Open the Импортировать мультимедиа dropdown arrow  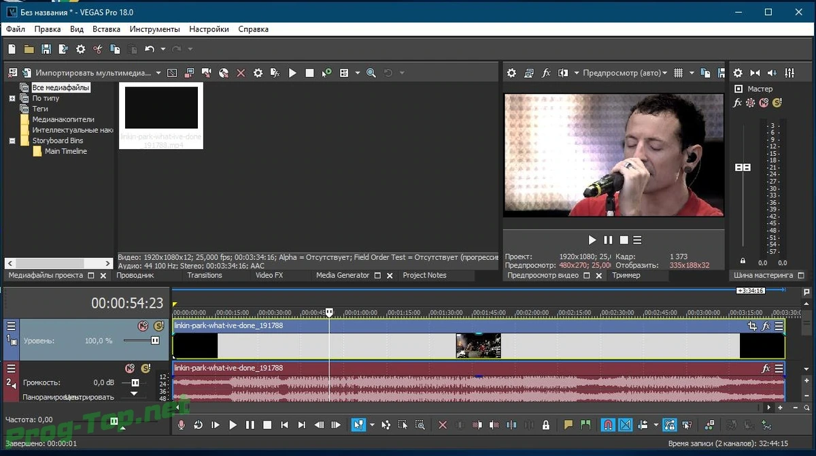pos(158,73)
